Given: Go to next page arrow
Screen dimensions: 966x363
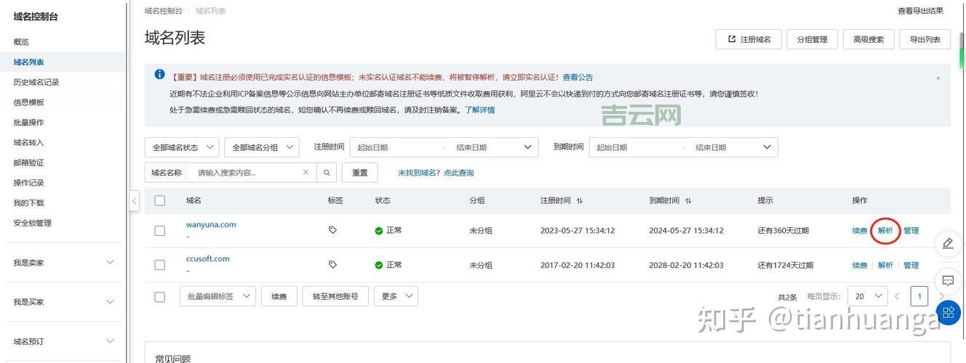Looking at the screenshot, I should click(x=941, y=296).
